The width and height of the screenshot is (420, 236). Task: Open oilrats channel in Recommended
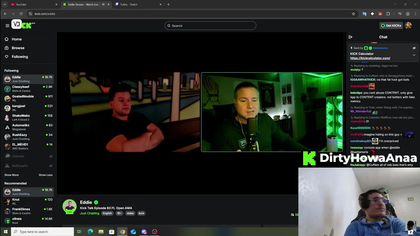coord(29,221)
